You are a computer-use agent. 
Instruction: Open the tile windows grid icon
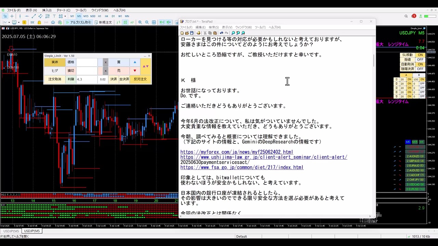pyautogui.click(x=154, y=22)
